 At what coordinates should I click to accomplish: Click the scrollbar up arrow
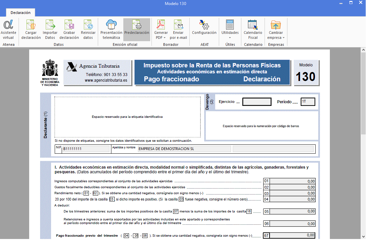(363, 50)
